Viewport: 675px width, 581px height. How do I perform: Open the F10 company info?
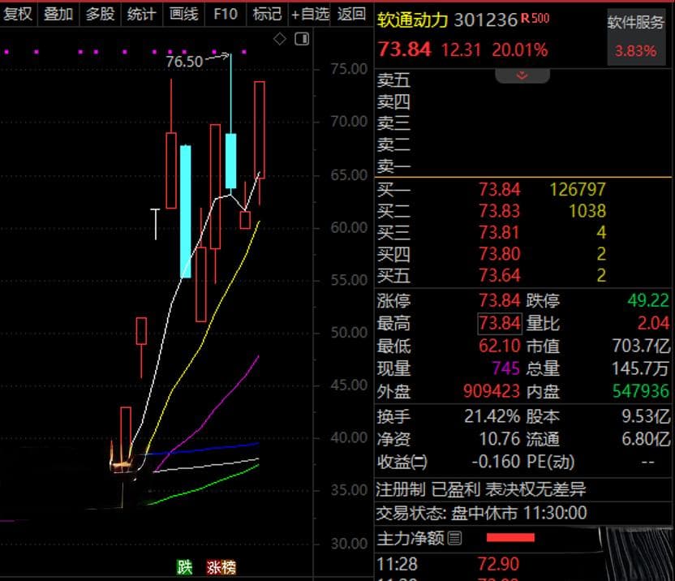coord(226,15)
